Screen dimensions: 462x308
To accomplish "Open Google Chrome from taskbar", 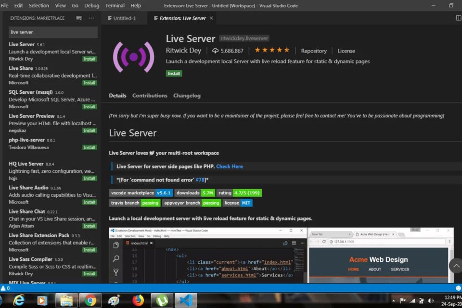I will pyautogui.click(x=90, y=300).
